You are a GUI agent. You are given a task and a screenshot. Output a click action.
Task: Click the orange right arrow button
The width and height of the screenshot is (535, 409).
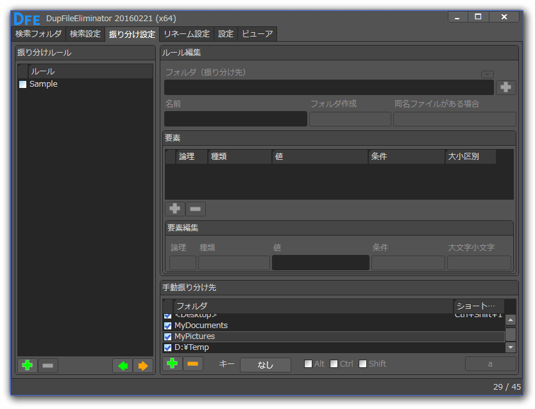[x=143, y=366]
